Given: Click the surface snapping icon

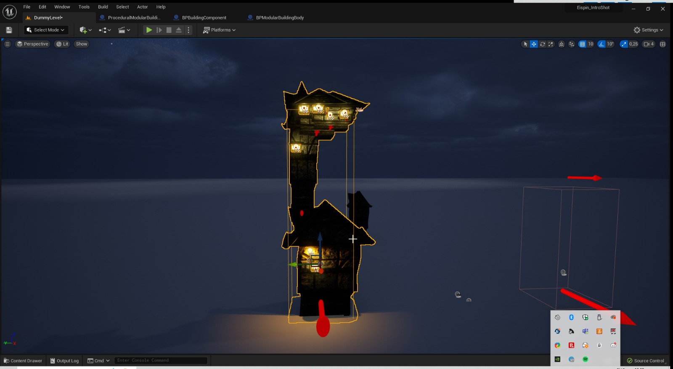Looking at the screenshot, I should (x=572, y=44).
